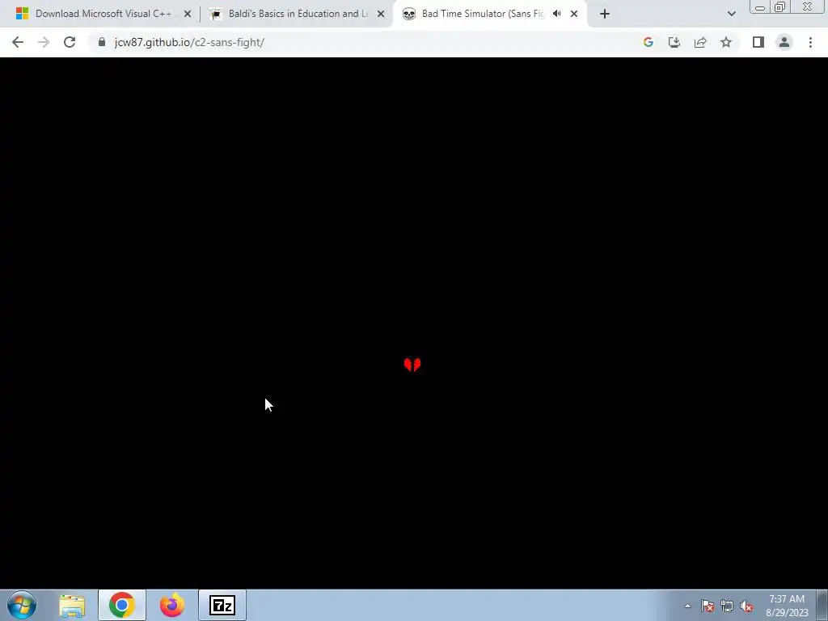The height and width of the screenshot is (621, 828).
Task: Open a new browser tab
Action: (x=605, y=14)
